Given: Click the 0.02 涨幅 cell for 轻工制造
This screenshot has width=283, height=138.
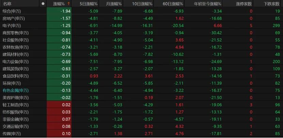Looking at the screenshot, I should pyautogui.click(x=59, y=105).
